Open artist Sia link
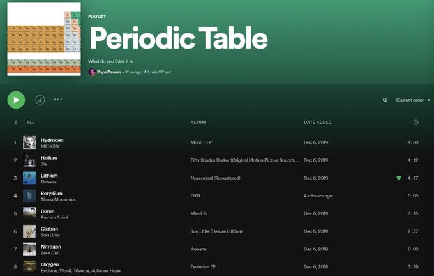This screenshot has width=434, height=276. tap(44, 164)
